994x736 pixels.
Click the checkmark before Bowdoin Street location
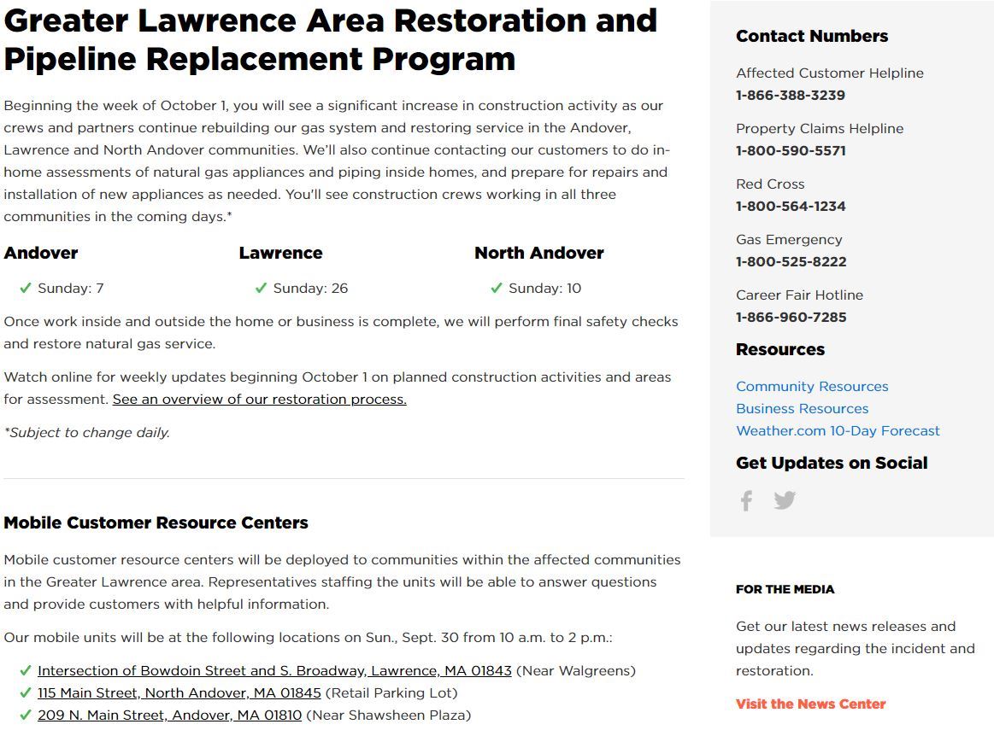click(x=26, y=671)
